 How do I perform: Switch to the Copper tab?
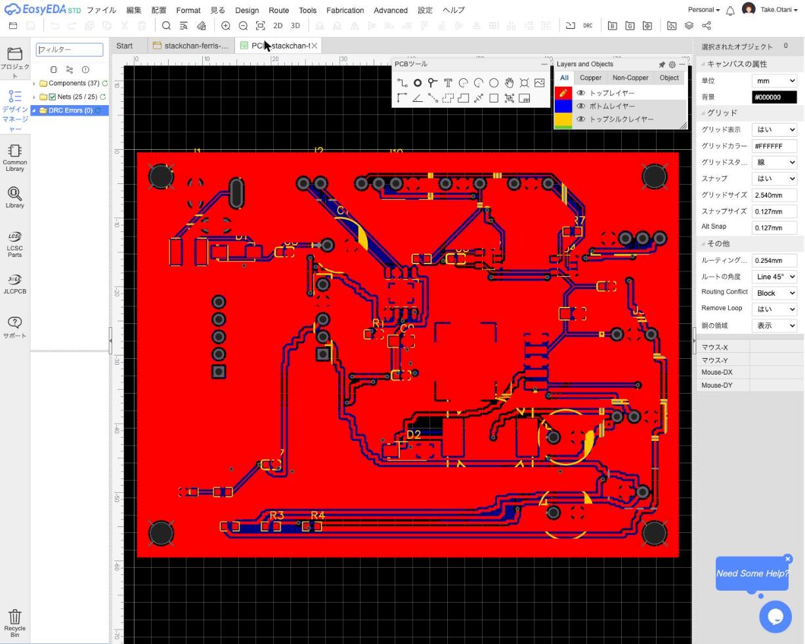coord(590,78)
